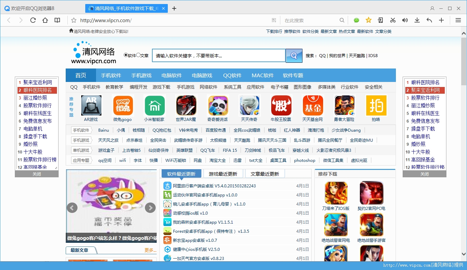
Task: Close the right floating ad with 关闭
Action: point(425,174)
